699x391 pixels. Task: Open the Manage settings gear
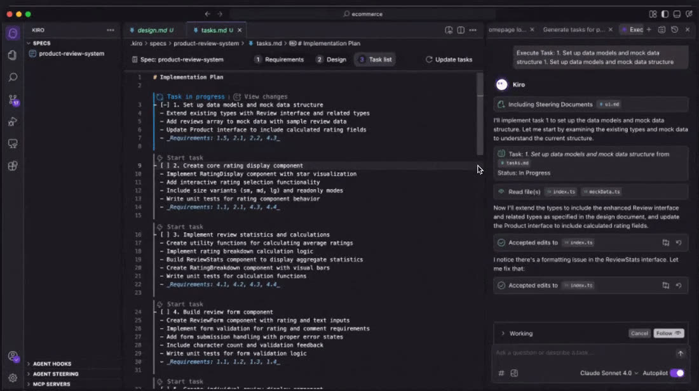(13, 378)
